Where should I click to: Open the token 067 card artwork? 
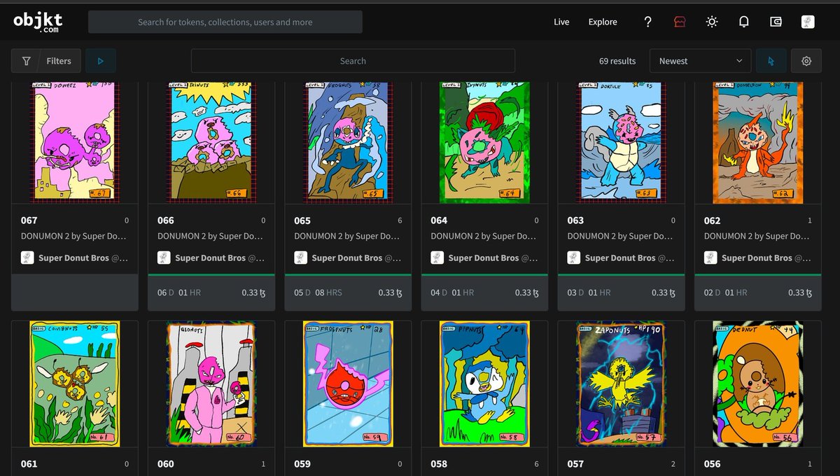click(x=75, y=143)
